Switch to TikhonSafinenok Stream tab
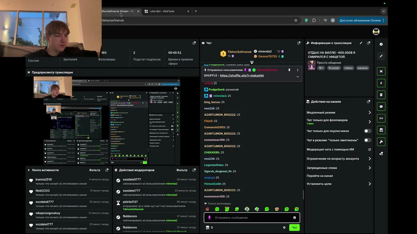 coord(118,11)
